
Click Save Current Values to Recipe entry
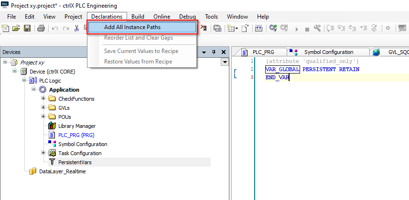coord(142,51)
